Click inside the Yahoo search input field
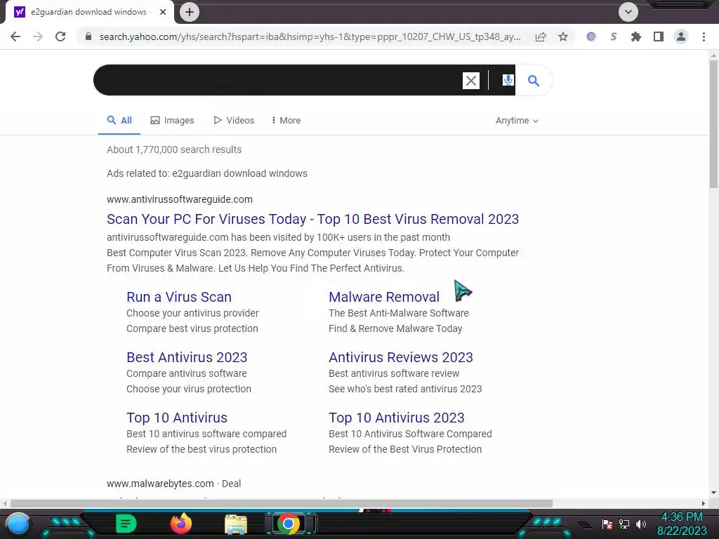Screen dimensions: 719x539 tap(277, 80)
